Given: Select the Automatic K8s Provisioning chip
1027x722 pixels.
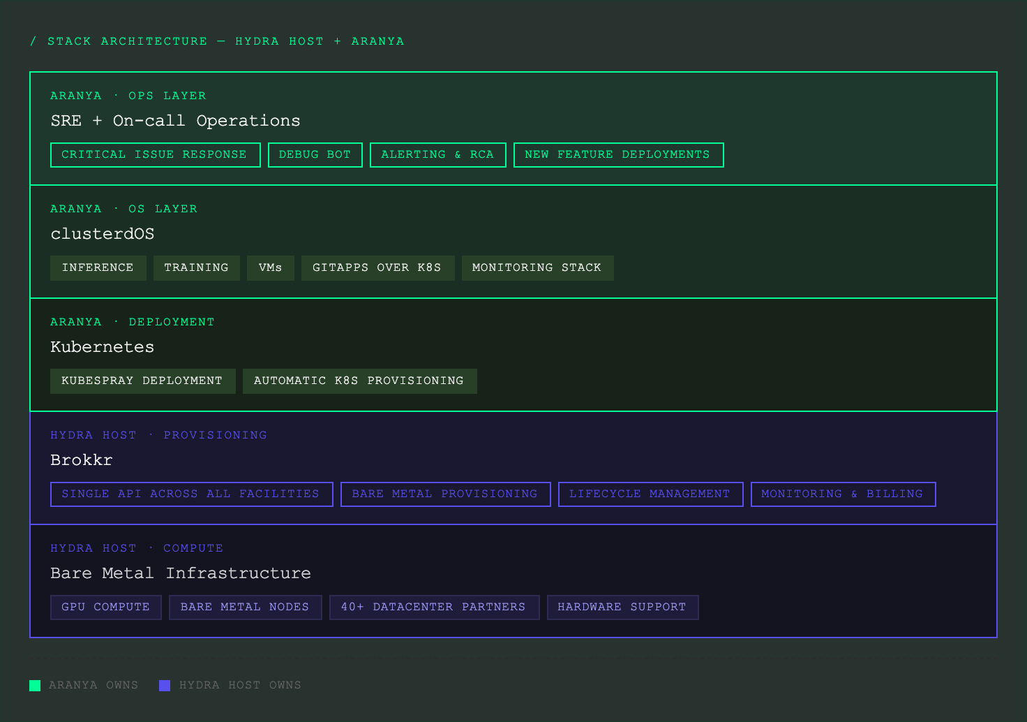Looking at the screenshot, I should (x=360, y=381).
